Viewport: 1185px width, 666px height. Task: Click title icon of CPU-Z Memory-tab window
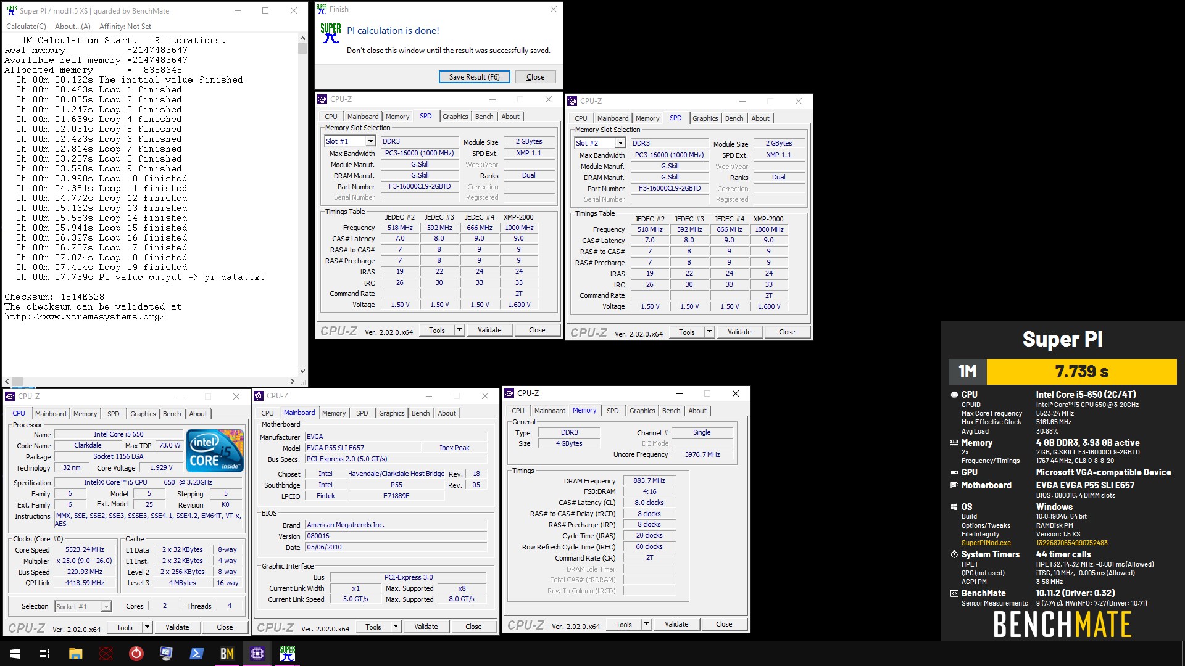tap(509, 393)
